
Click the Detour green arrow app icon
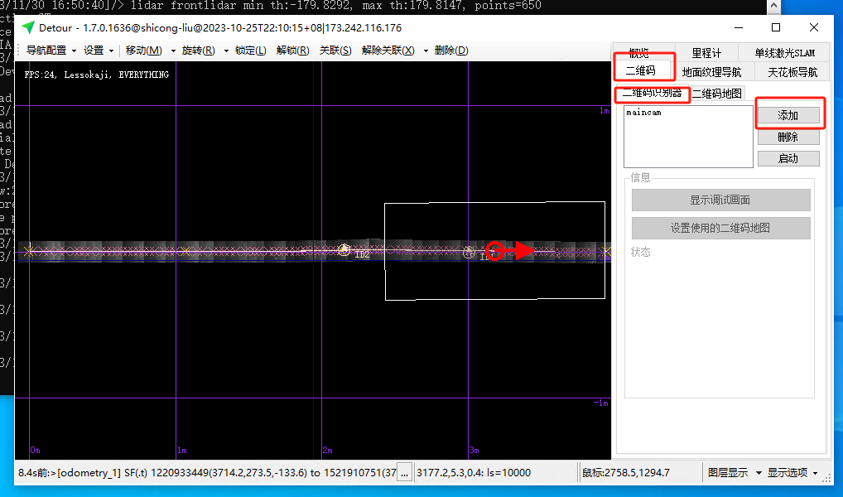tap(28, 27)
